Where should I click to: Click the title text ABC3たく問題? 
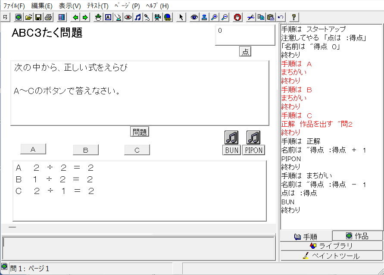47,33
